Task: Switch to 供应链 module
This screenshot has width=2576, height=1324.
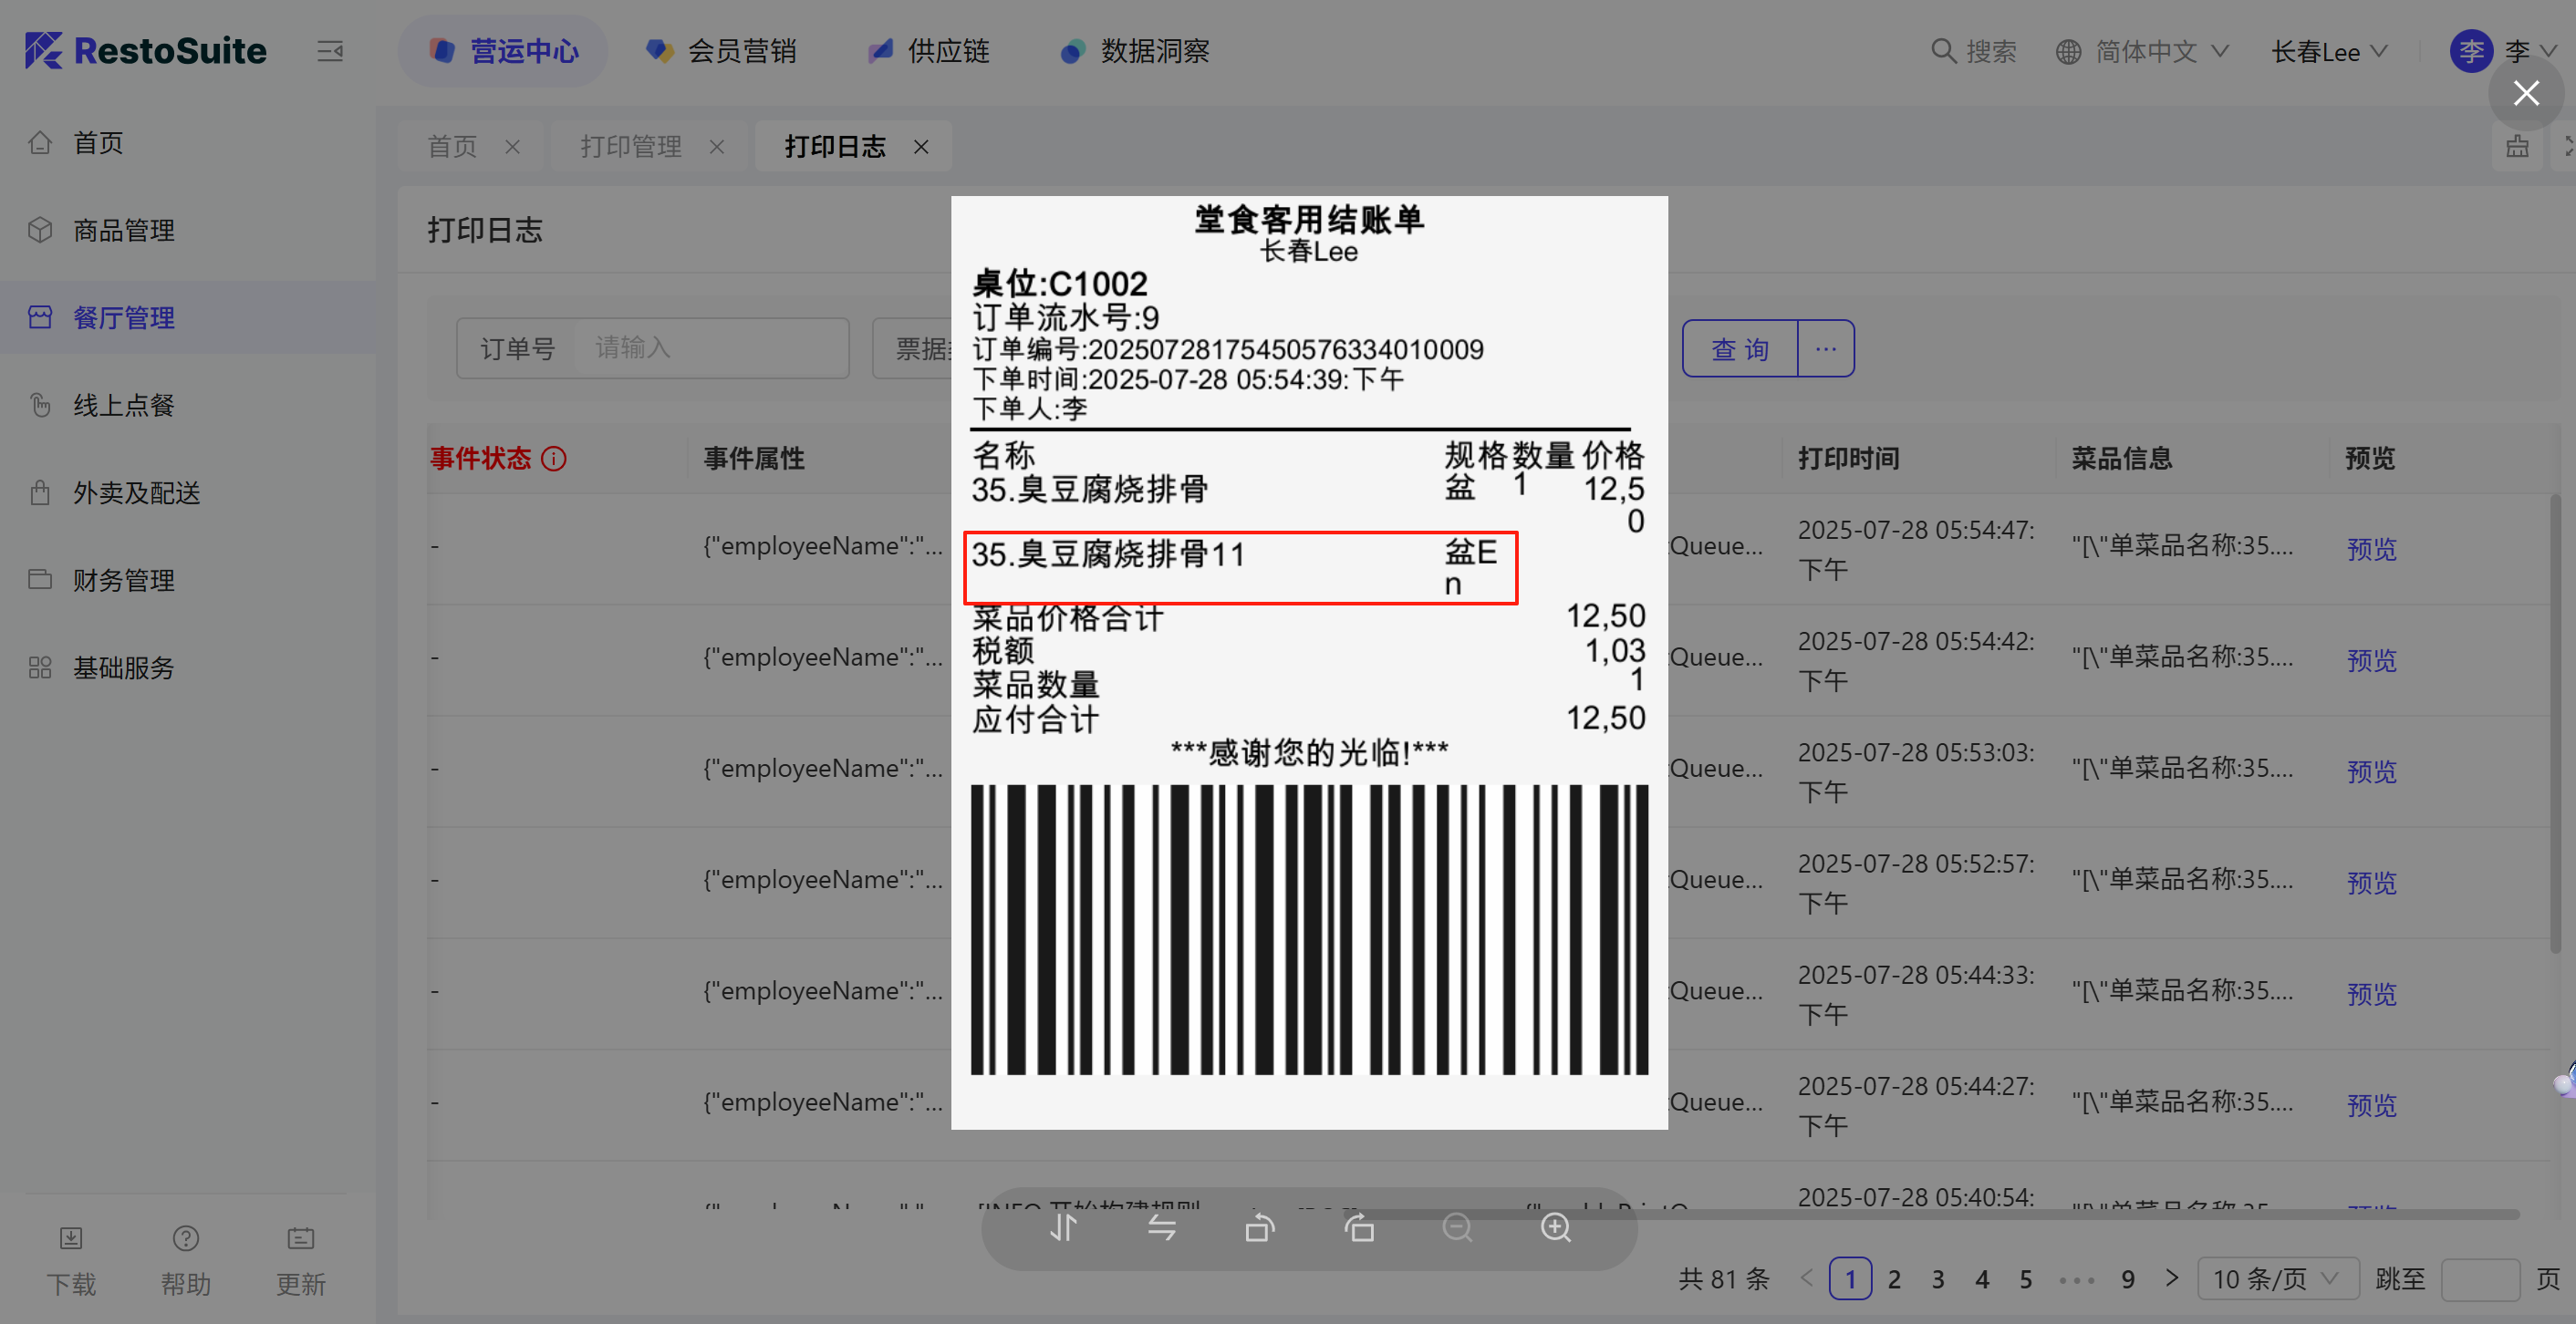Action: click(x=928, y=51)
